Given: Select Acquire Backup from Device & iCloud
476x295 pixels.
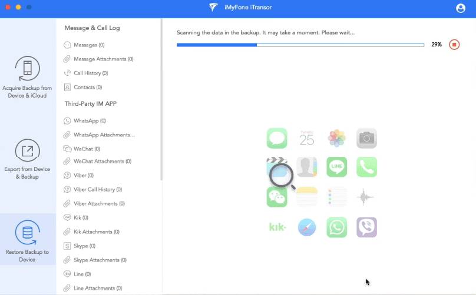Looking at the screenshot, I should (x=27, y=78).
